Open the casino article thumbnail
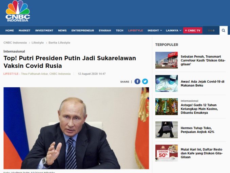Viewport: 230px width, 173px height. click(x=167, y=107)
